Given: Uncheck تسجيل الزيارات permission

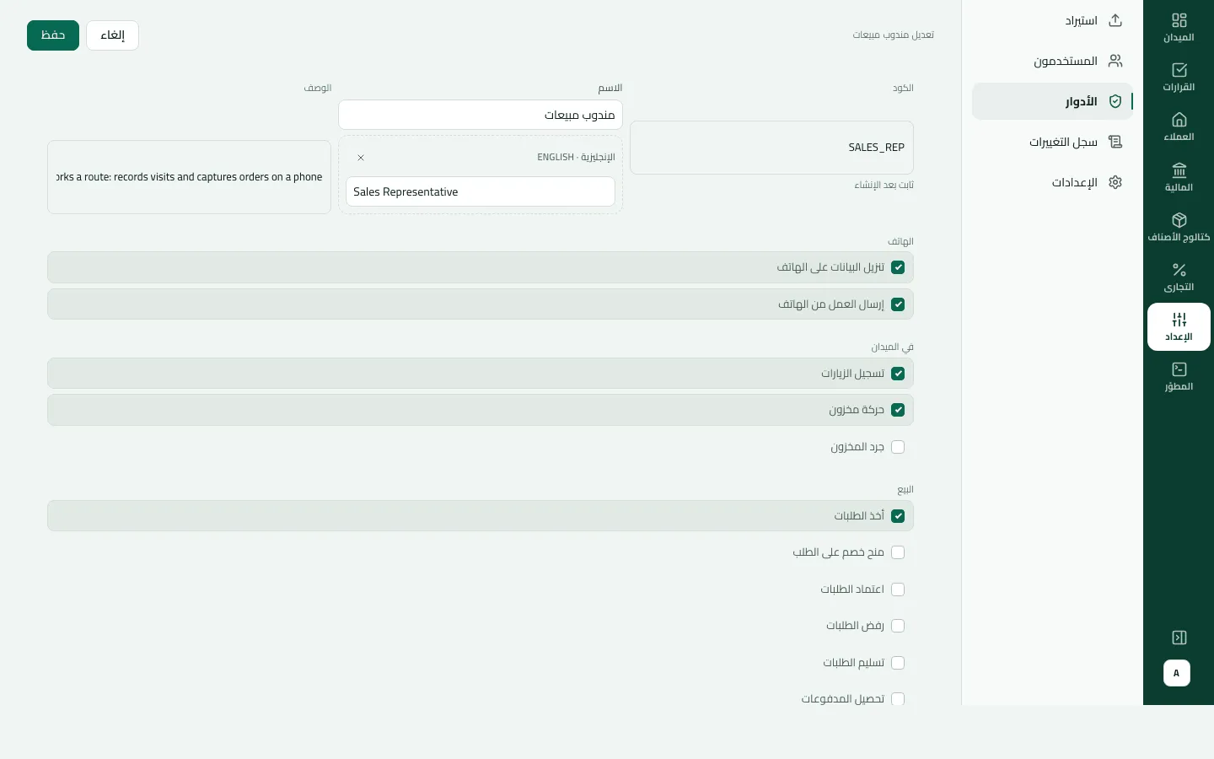Looking at the screenshot, I should (x=898, y=374).
